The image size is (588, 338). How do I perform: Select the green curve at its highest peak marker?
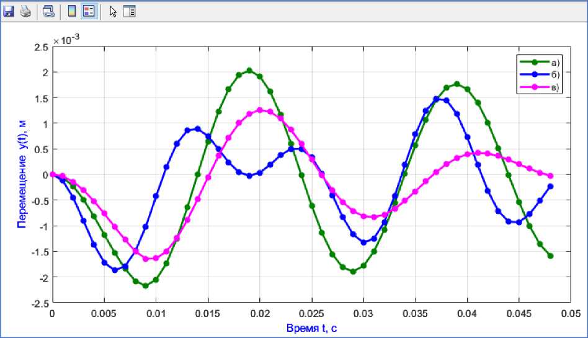(249, 71)
